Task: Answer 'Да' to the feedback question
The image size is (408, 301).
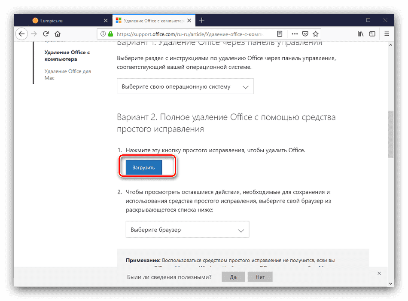Action: point(233,277)
